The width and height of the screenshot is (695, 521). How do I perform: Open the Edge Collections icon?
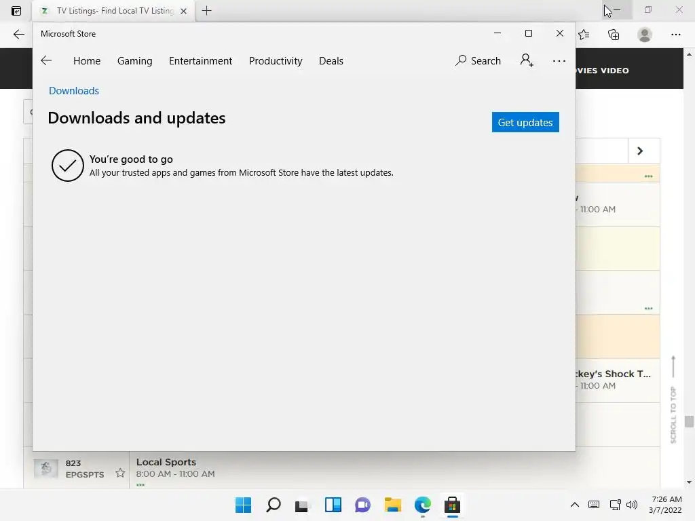click(x=614, y=35)
